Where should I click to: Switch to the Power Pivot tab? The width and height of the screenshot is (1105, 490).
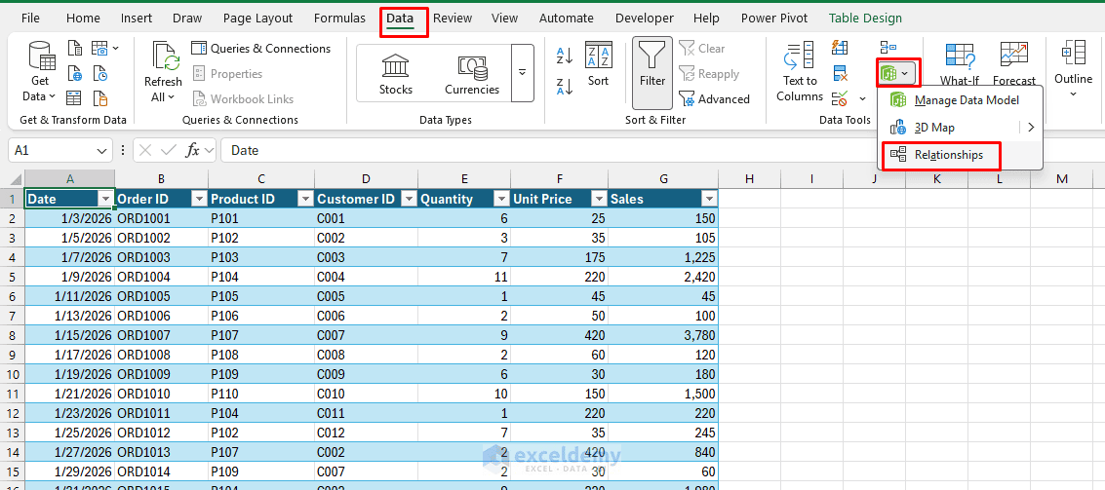773,19
